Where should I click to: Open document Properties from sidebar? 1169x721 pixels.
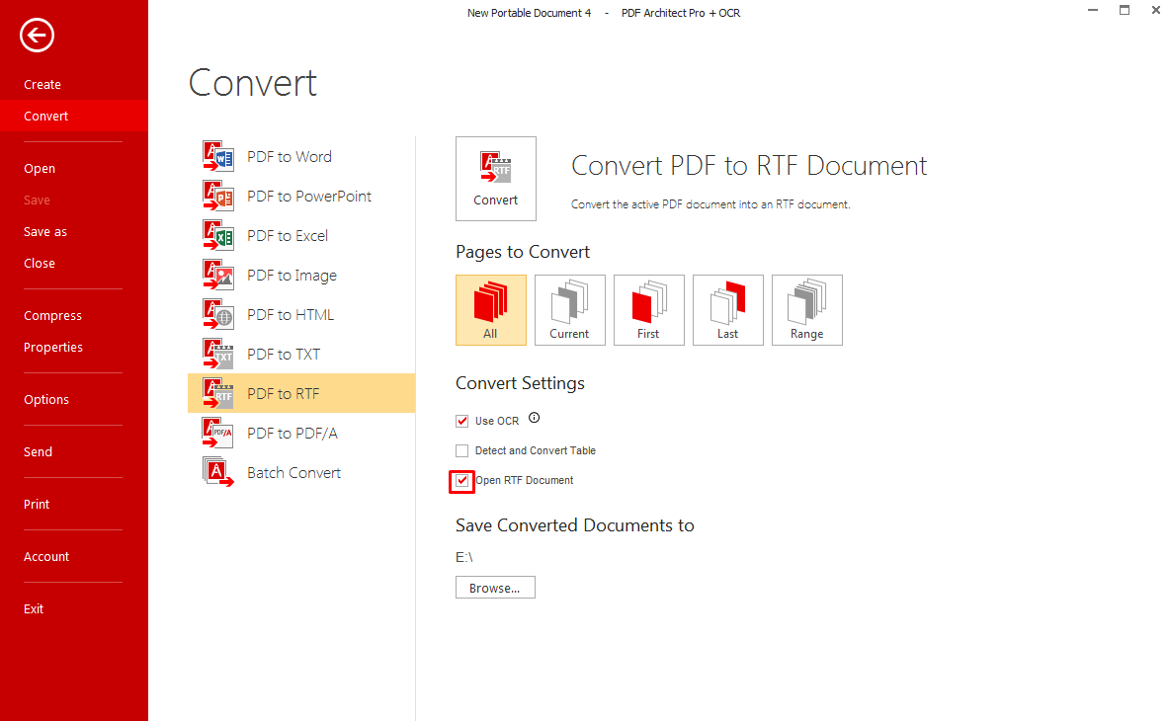(53, 347)
